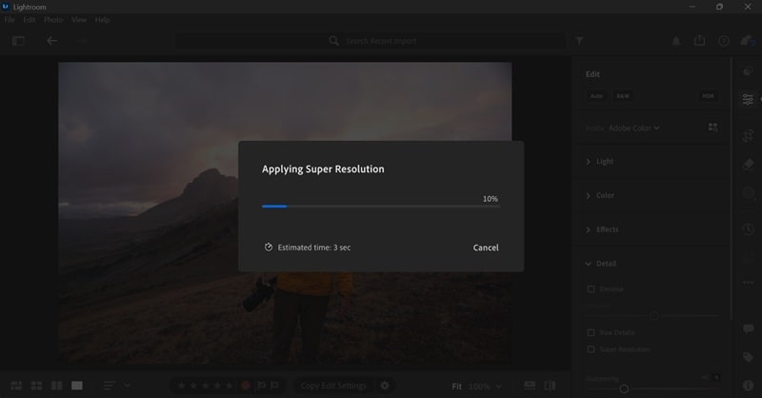Click the Super Resolution progress bar
Screen dimensions: 762x398
[x=380, y=207]
